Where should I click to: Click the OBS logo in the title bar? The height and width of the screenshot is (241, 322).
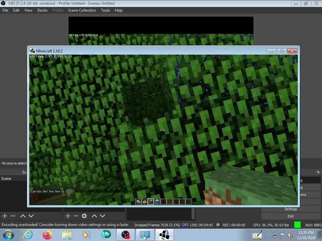point(3,3)
